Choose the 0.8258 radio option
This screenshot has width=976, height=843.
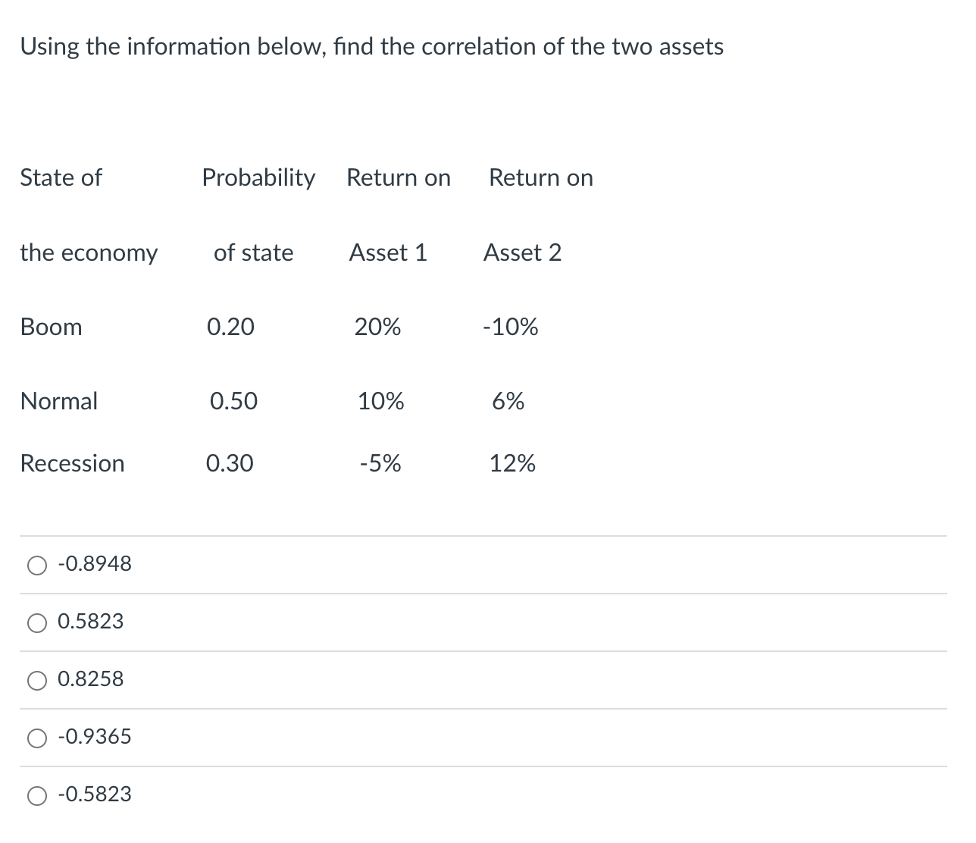click(37, 681)
